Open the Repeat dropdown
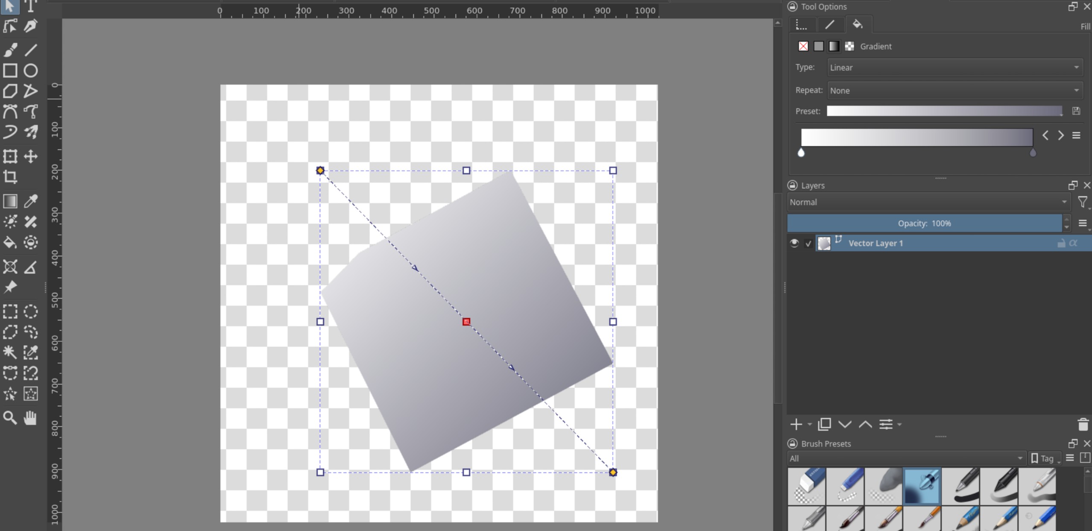The height and width of the screenshot is (531, 1092). [954, 91]
